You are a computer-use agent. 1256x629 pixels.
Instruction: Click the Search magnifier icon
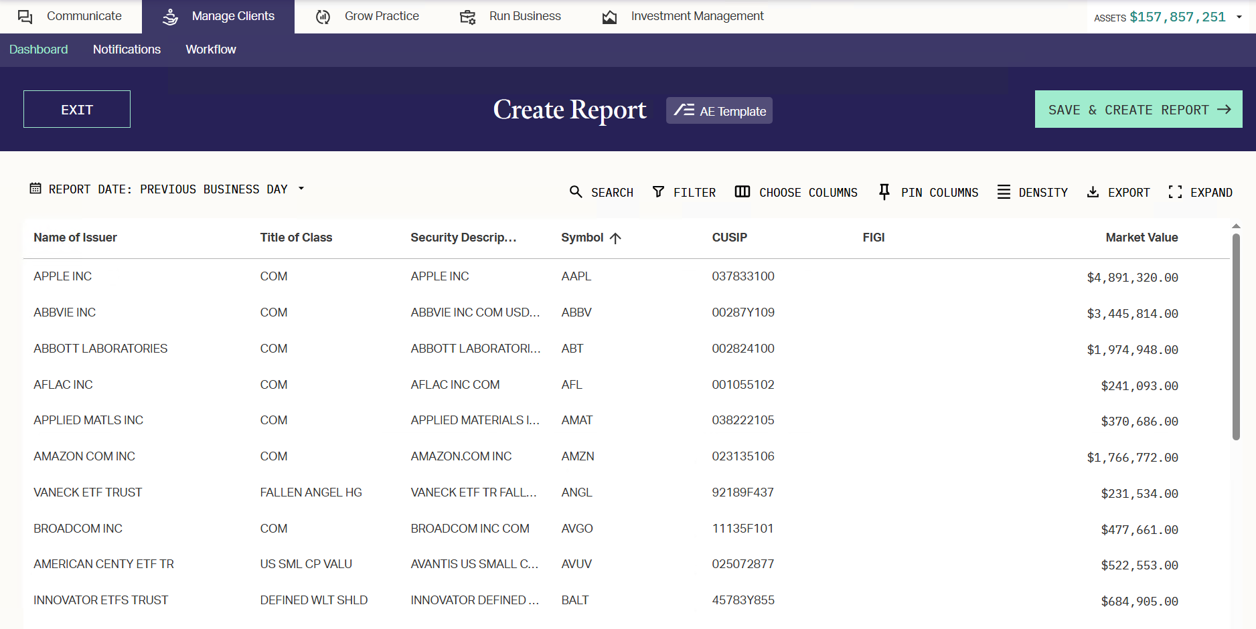pyautogui.click(x=576, y=192)
